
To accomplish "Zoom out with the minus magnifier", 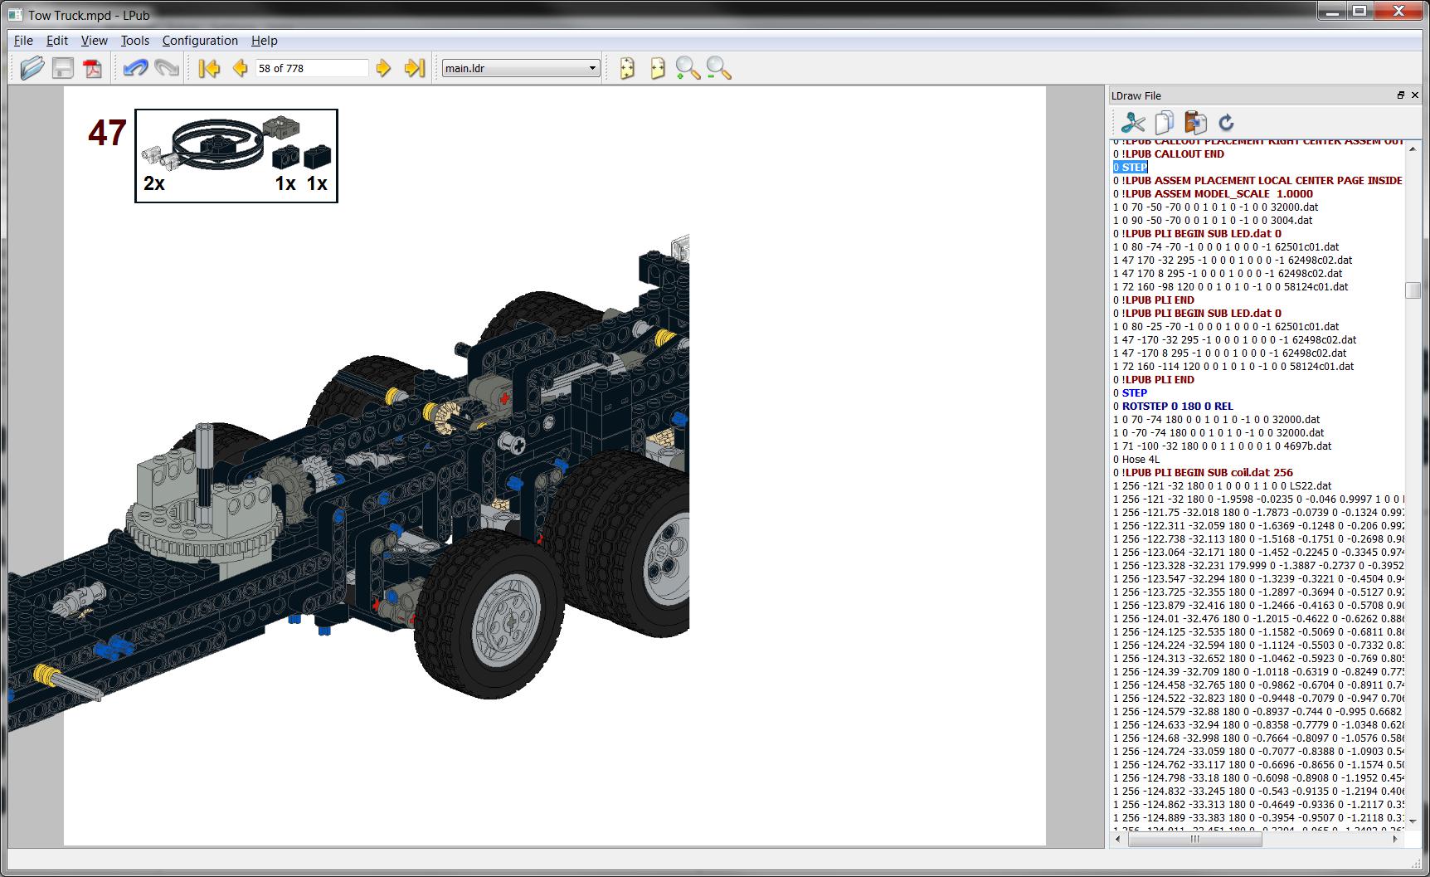I will tap(718, 68).
